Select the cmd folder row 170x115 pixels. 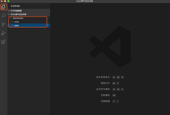29,22
